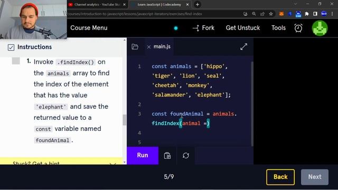Go Back to the previous exercise
338x190 pixels.
(280, 177)
